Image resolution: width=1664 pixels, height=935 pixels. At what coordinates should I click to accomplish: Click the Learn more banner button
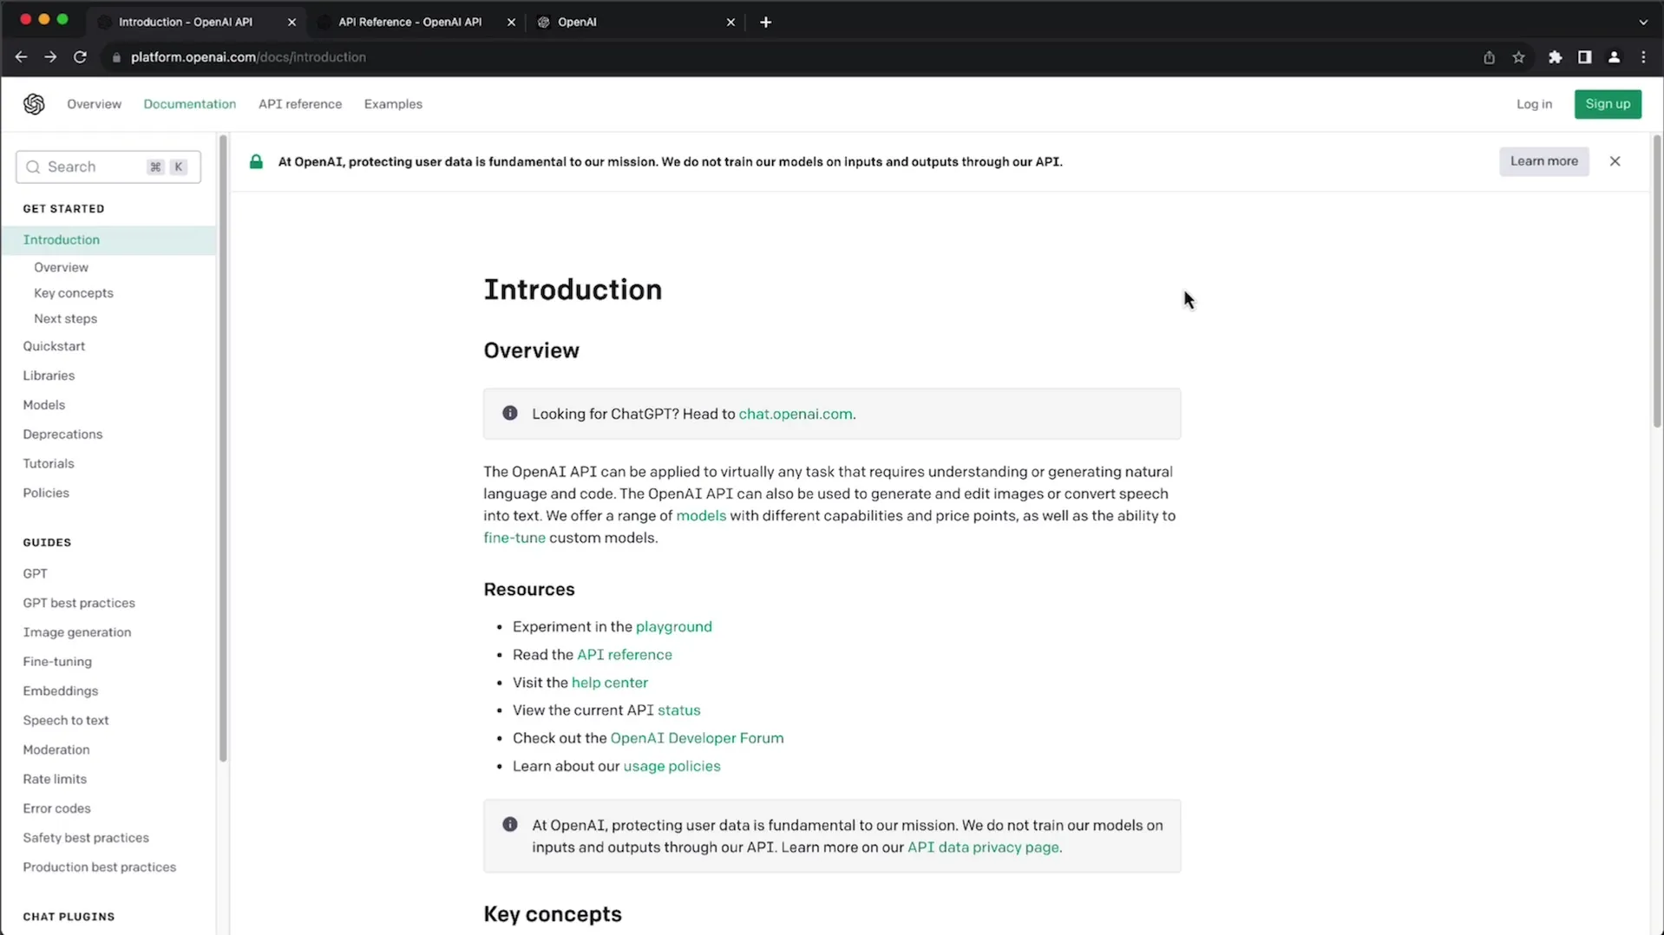1543,161
